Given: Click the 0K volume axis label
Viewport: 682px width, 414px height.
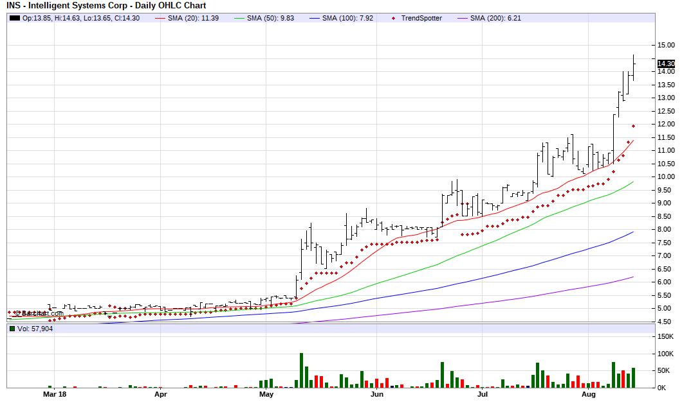Looking at the screenshot, I should (662, 388).
